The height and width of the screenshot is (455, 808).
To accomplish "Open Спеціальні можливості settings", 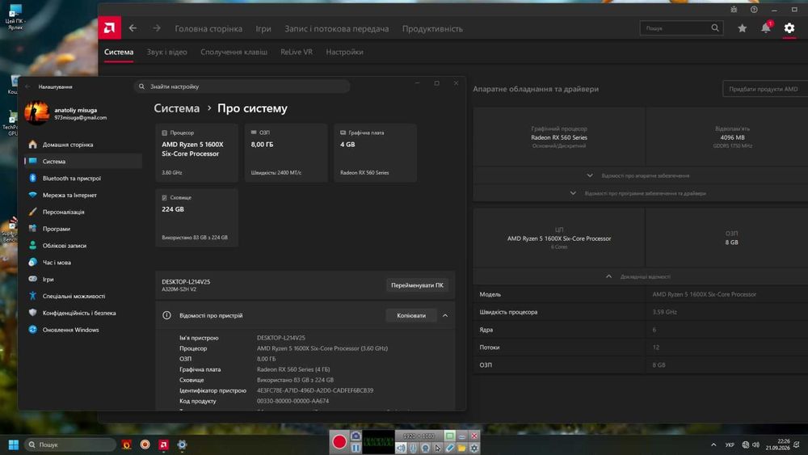I will click(x=83, y=296).
